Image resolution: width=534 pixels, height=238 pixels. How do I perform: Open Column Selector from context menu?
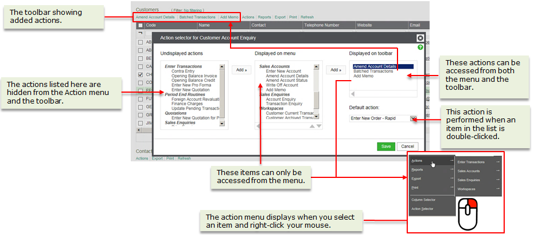[x=424, y=200]
